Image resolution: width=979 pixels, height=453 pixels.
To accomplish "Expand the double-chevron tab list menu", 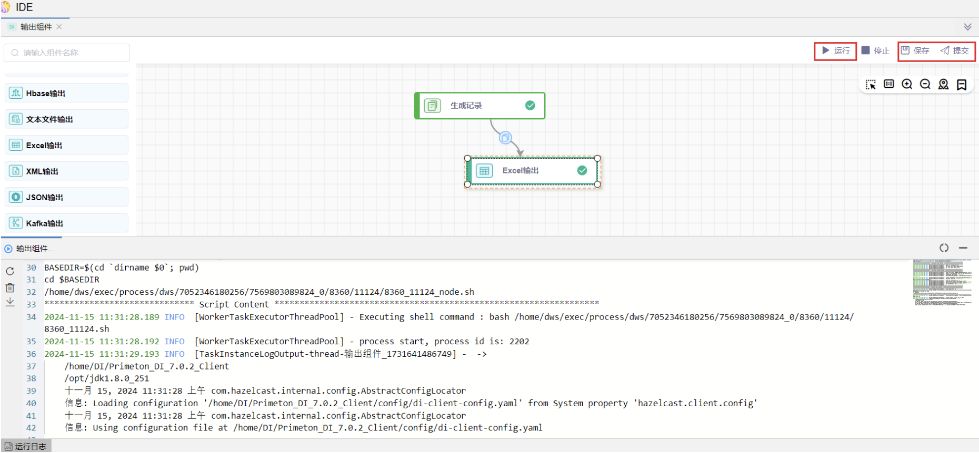I will [967, 27].
